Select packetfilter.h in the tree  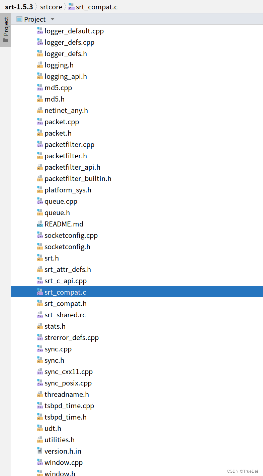(66, 156)
